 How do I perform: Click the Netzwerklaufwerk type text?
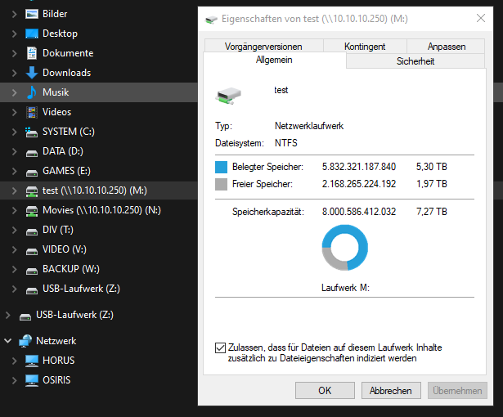(309, 126)
